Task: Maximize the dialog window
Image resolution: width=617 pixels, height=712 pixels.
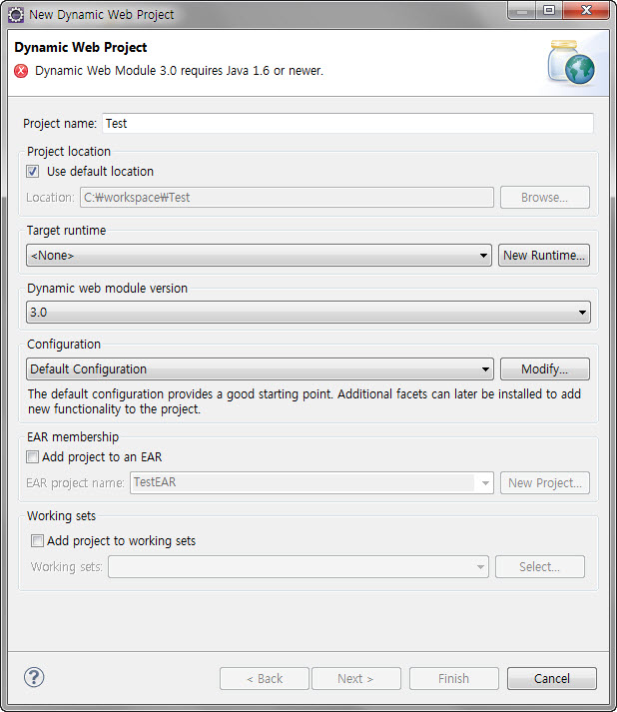Action: (x=549, y=10)
